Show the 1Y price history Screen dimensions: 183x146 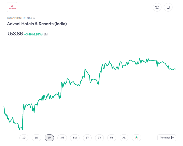pos(87,138)
